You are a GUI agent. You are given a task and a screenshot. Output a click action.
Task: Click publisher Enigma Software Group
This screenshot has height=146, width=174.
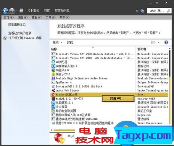(153, 82)
